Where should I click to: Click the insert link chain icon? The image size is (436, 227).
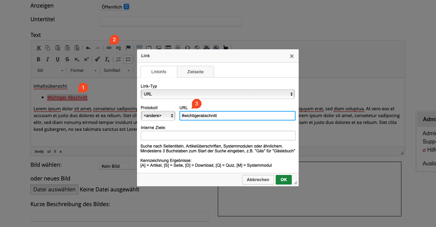pos(109,48)
